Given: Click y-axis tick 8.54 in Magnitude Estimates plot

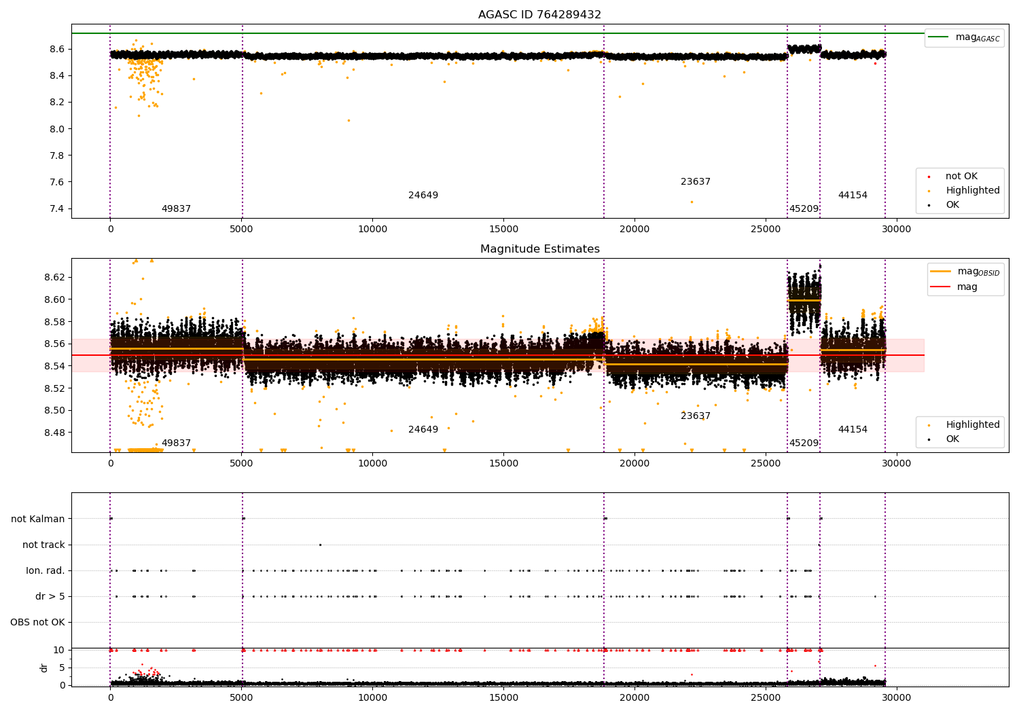Looking at the screenshot, I should (x=54, y=367).
